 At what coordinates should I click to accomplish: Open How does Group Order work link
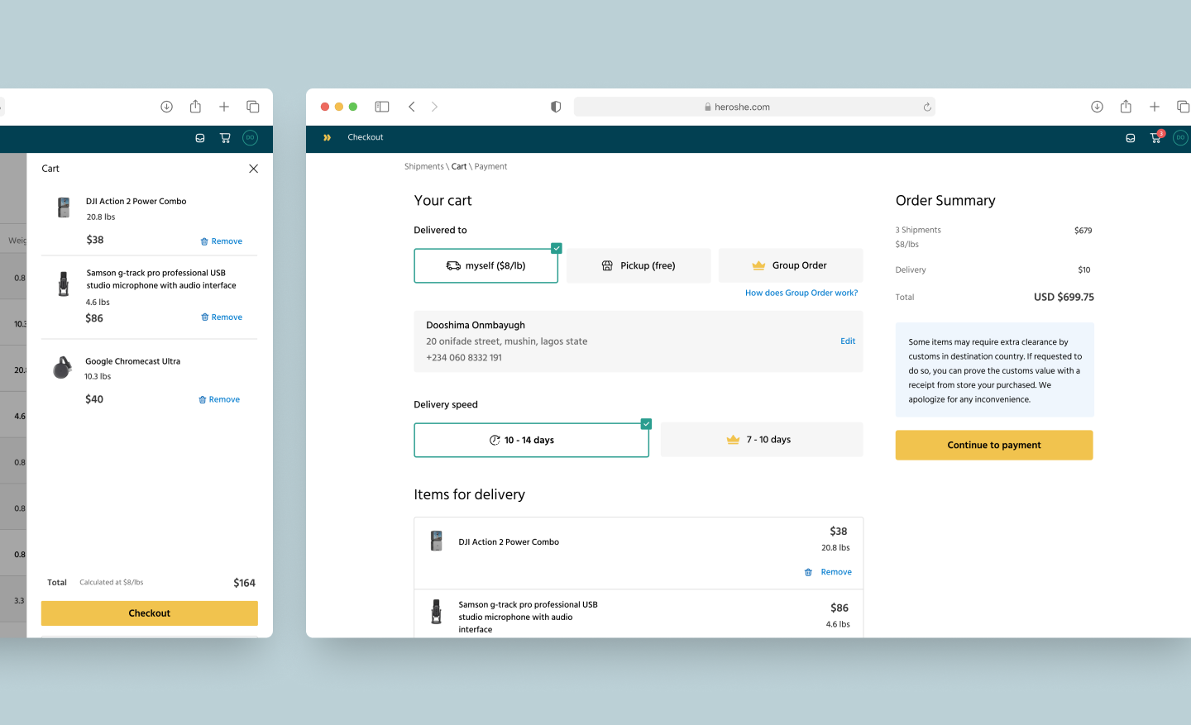801,293
